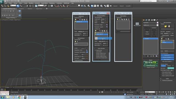Add new modifier in Direction Modifiers list
The width and height of the screenshot is (176, 99).
click(x=96, y=31)
